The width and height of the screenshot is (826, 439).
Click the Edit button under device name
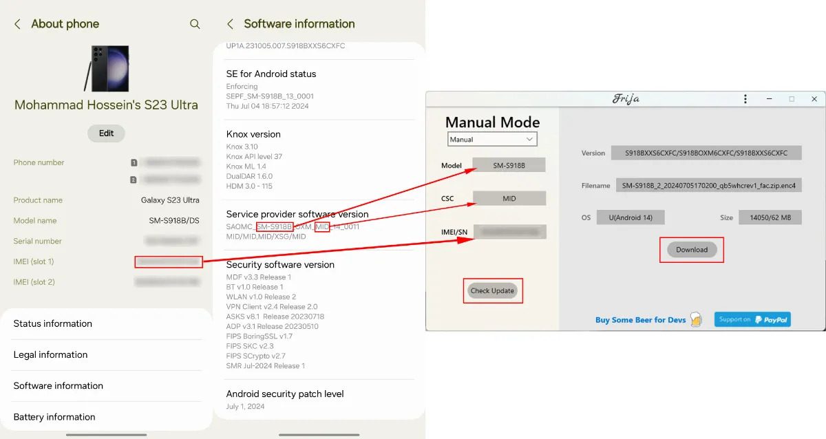(106, 133)
